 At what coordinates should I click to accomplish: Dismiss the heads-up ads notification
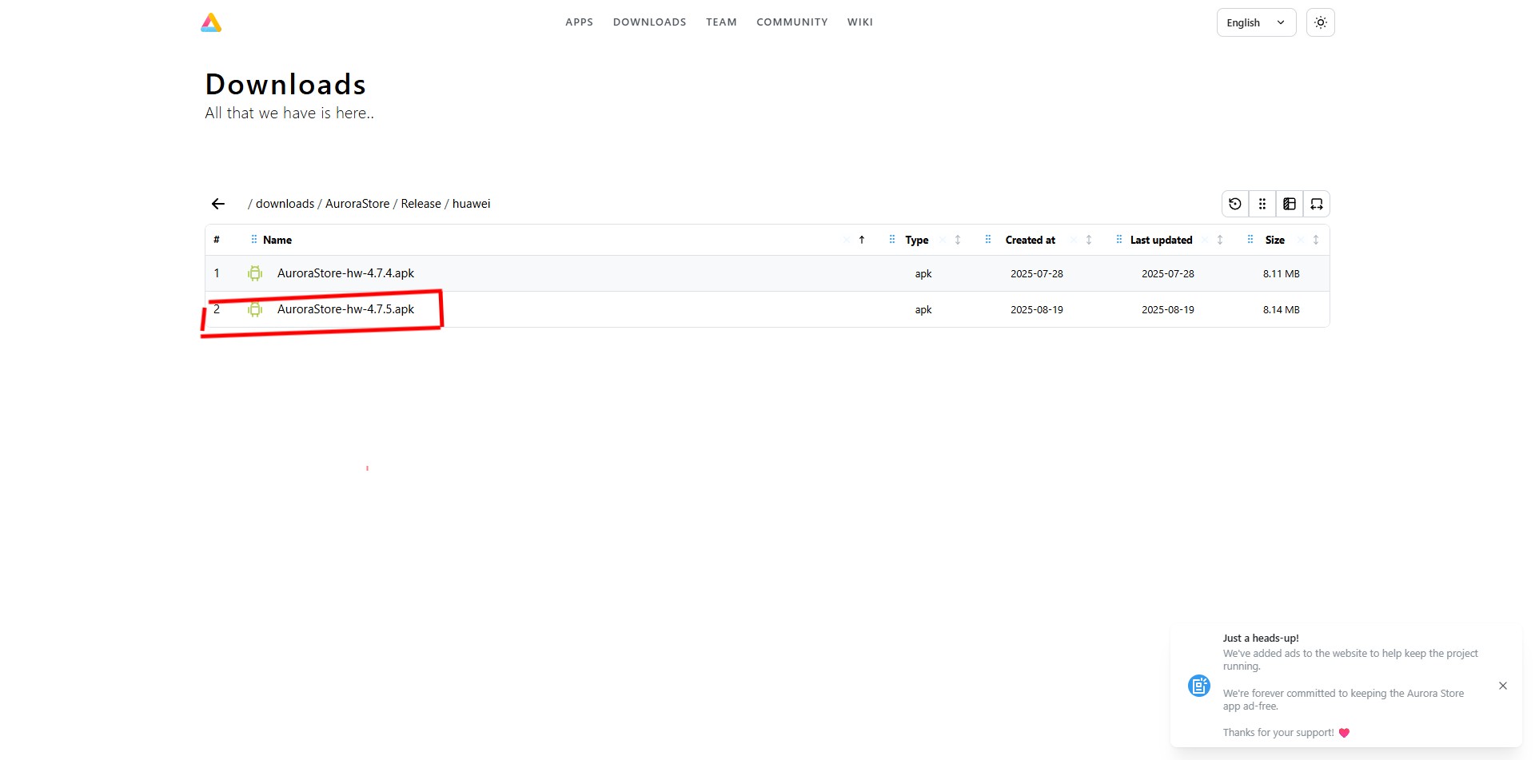pyautogui.click(x=1503, y=686)
